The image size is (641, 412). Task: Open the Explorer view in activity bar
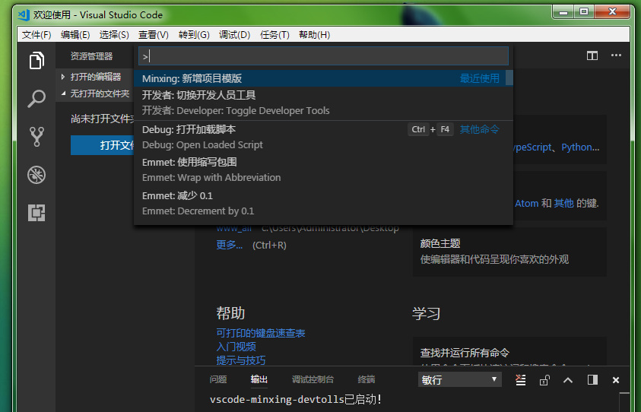(x=36, y=61)
